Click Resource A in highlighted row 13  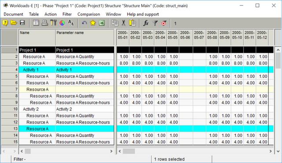(x=37, y=129)
